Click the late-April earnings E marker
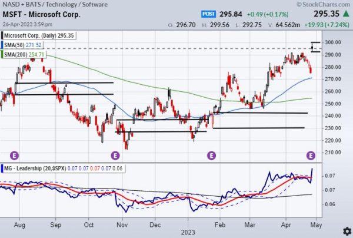353x238 pixels. pyautogui.click(x=311, y=156)
